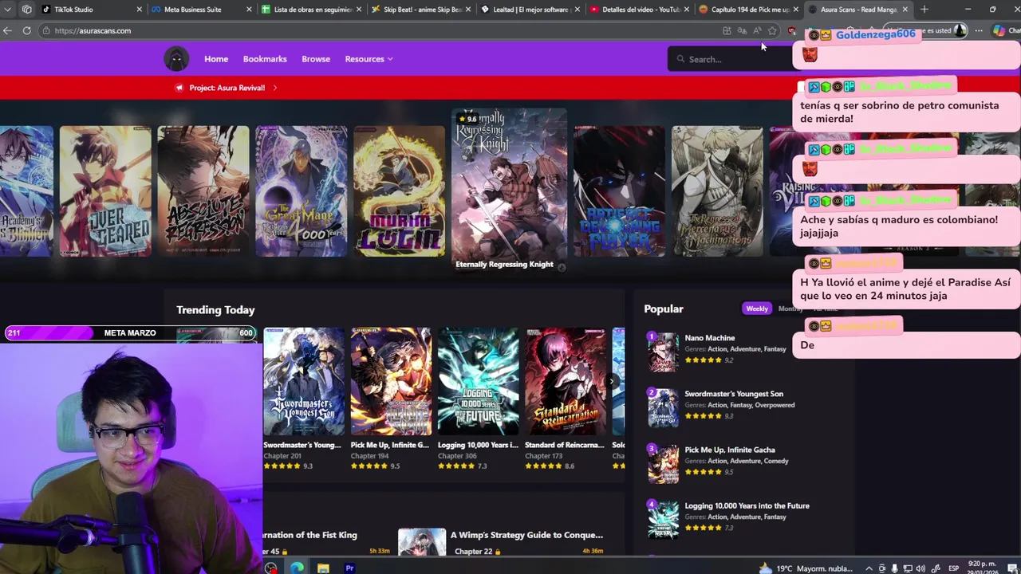Click the microphone icon in system tray
The image size is (1021, 574).
tap(894, 568)
